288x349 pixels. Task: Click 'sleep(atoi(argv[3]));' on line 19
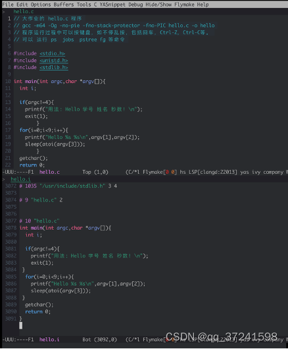[x=55, y=144]
